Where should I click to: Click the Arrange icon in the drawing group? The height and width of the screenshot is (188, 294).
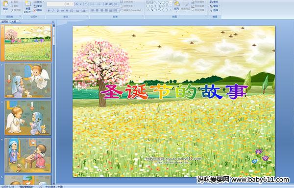click(176, 5)
